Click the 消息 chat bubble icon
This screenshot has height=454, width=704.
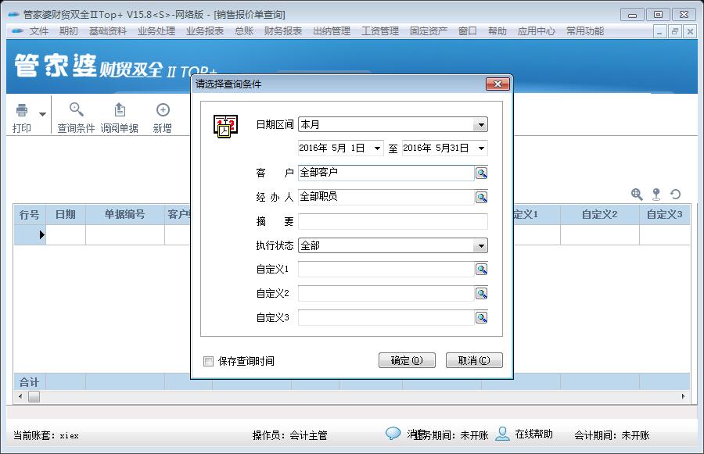393,434
